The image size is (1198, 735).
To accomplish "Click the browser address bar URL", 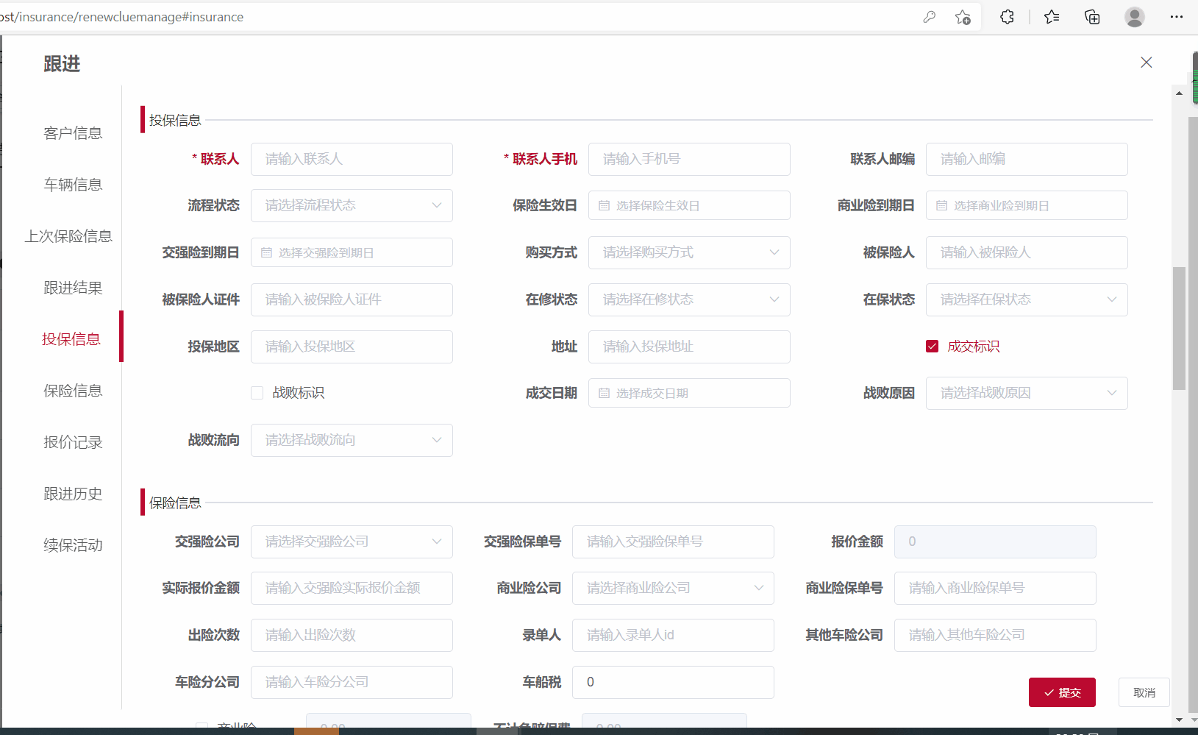I will [x=122, y=17].
